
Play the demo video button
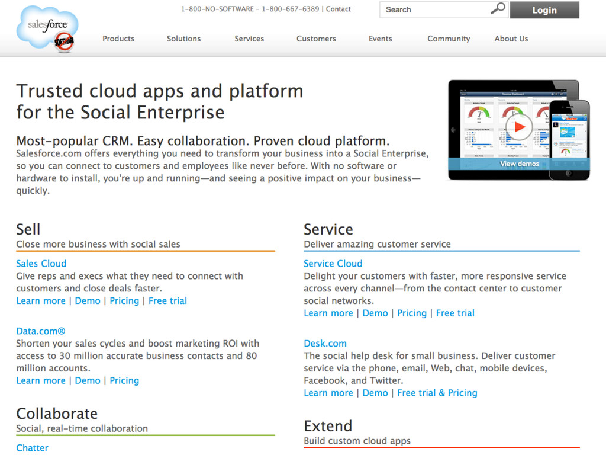pos(518,127)
